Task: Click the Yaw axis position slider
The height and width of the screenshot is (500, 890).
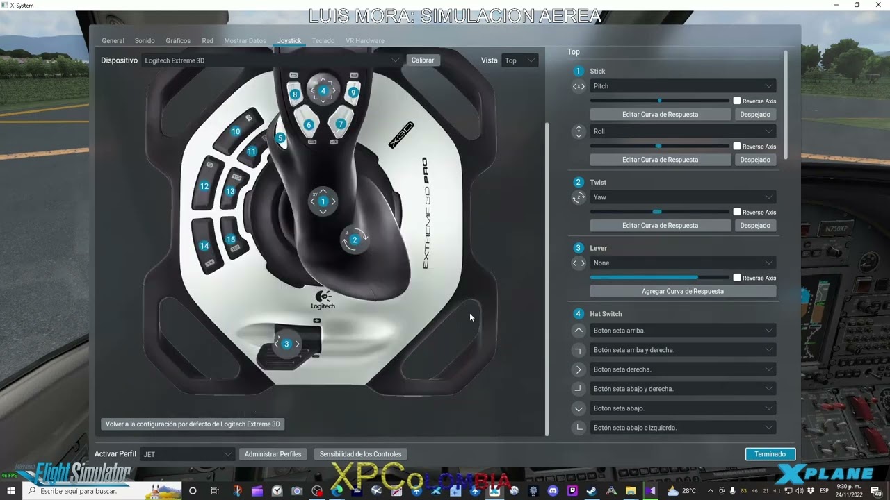Action: pos(659,212)
